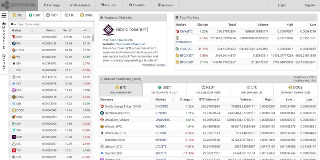The width and height of the screenshot is (320, 160).
Task: Click the EVR coin icon in market list
Action: click(x=14, y=157)
